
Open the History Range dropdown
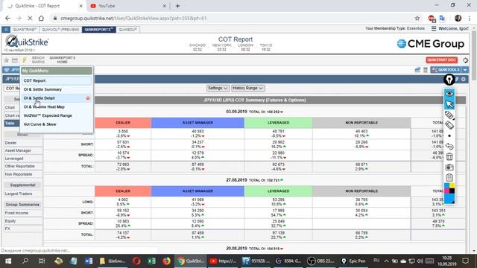click(248, 88)
